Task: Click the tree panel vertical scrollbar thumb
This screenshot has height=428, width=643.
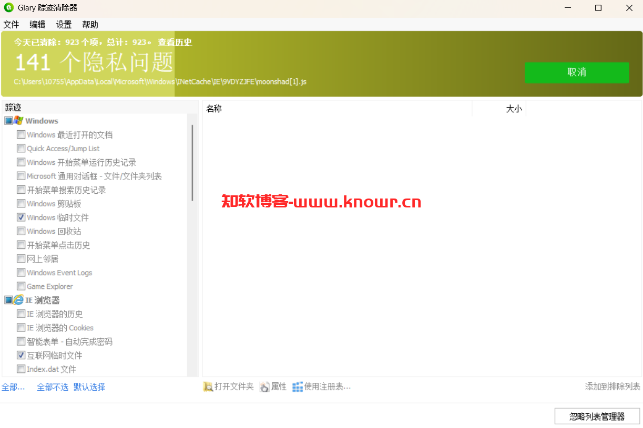Action: tap(192, 163)
